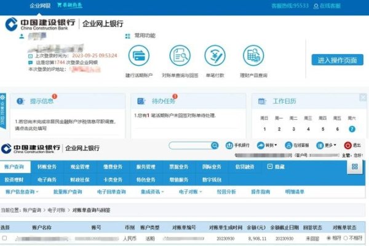Open the 投资理财 menu
The height and width of the screenshot is (246, 369).
tap(14, 180)
